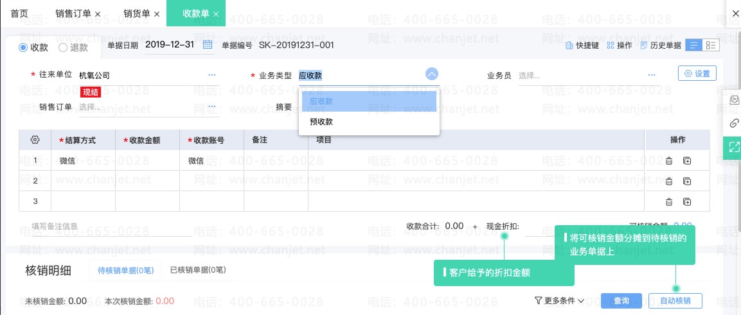
Task: Choose 预收款 from the dropdown list
Action: [369, 122]
